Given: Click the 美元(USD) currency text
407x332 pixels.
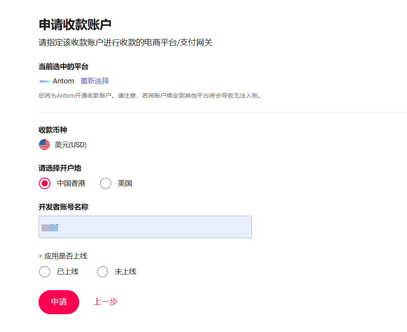Looking at the screenshot, I should click(71, 145).
